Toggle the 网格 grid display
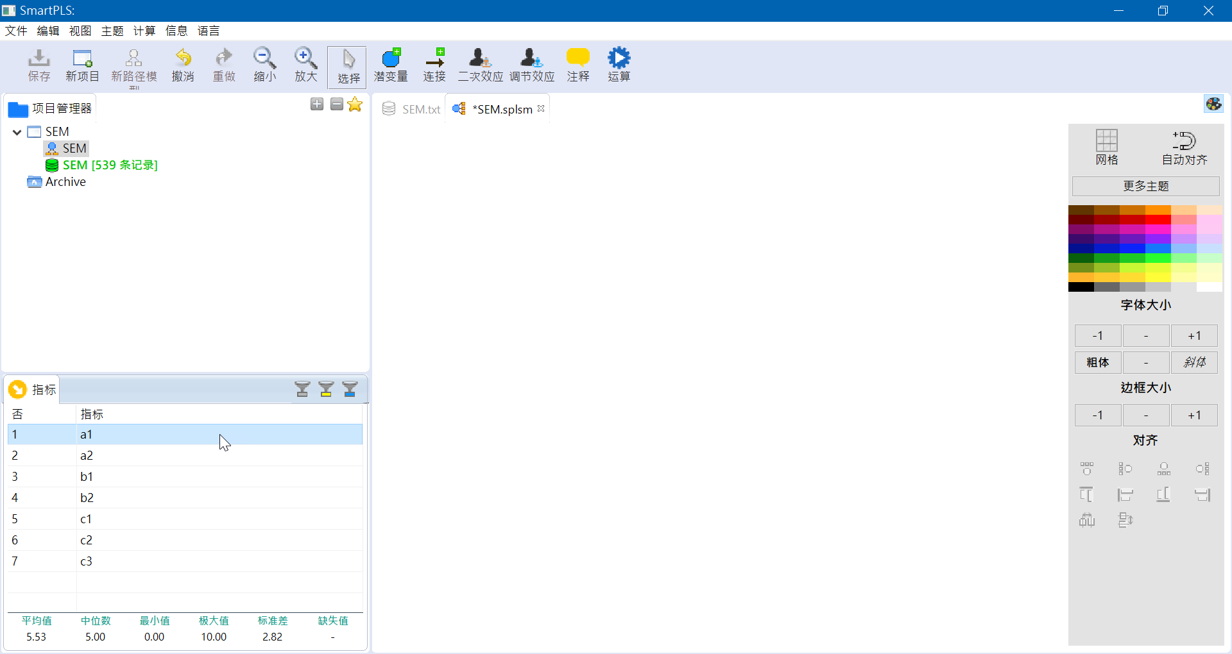This screenshot has height=654, width=1232. tap(1107, 147)
